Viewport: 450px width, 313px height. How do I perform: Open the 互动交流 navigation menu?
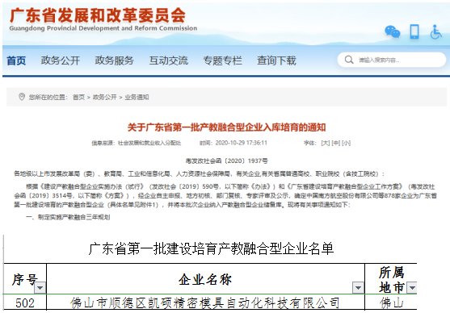[x=169, y=61]
